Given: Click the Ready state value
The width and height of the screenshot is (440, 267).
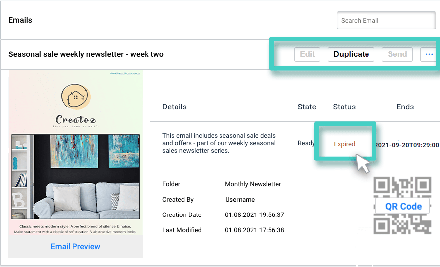Looking at the screenshot, I should pos(306,143).
